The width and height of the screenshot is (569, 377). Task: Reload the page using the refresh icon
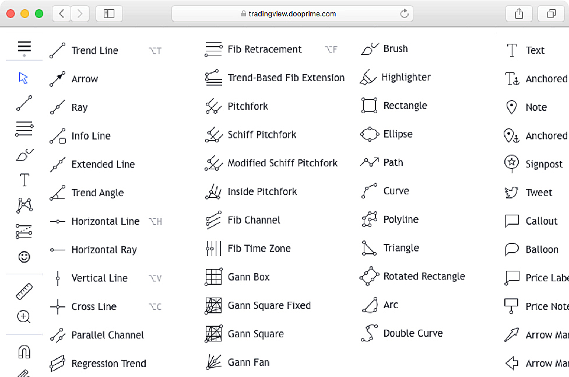(404, 13)
